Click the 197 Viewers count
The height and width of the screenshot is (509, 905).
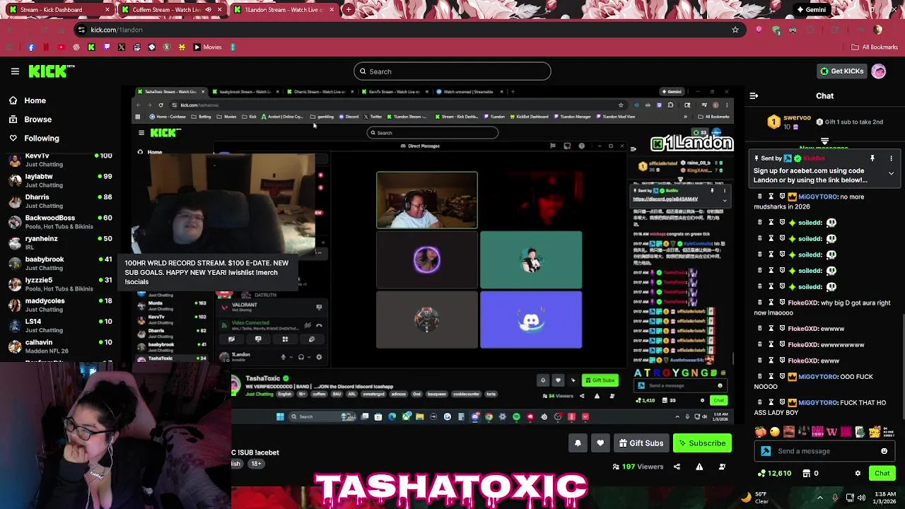[x=638, y=467]
